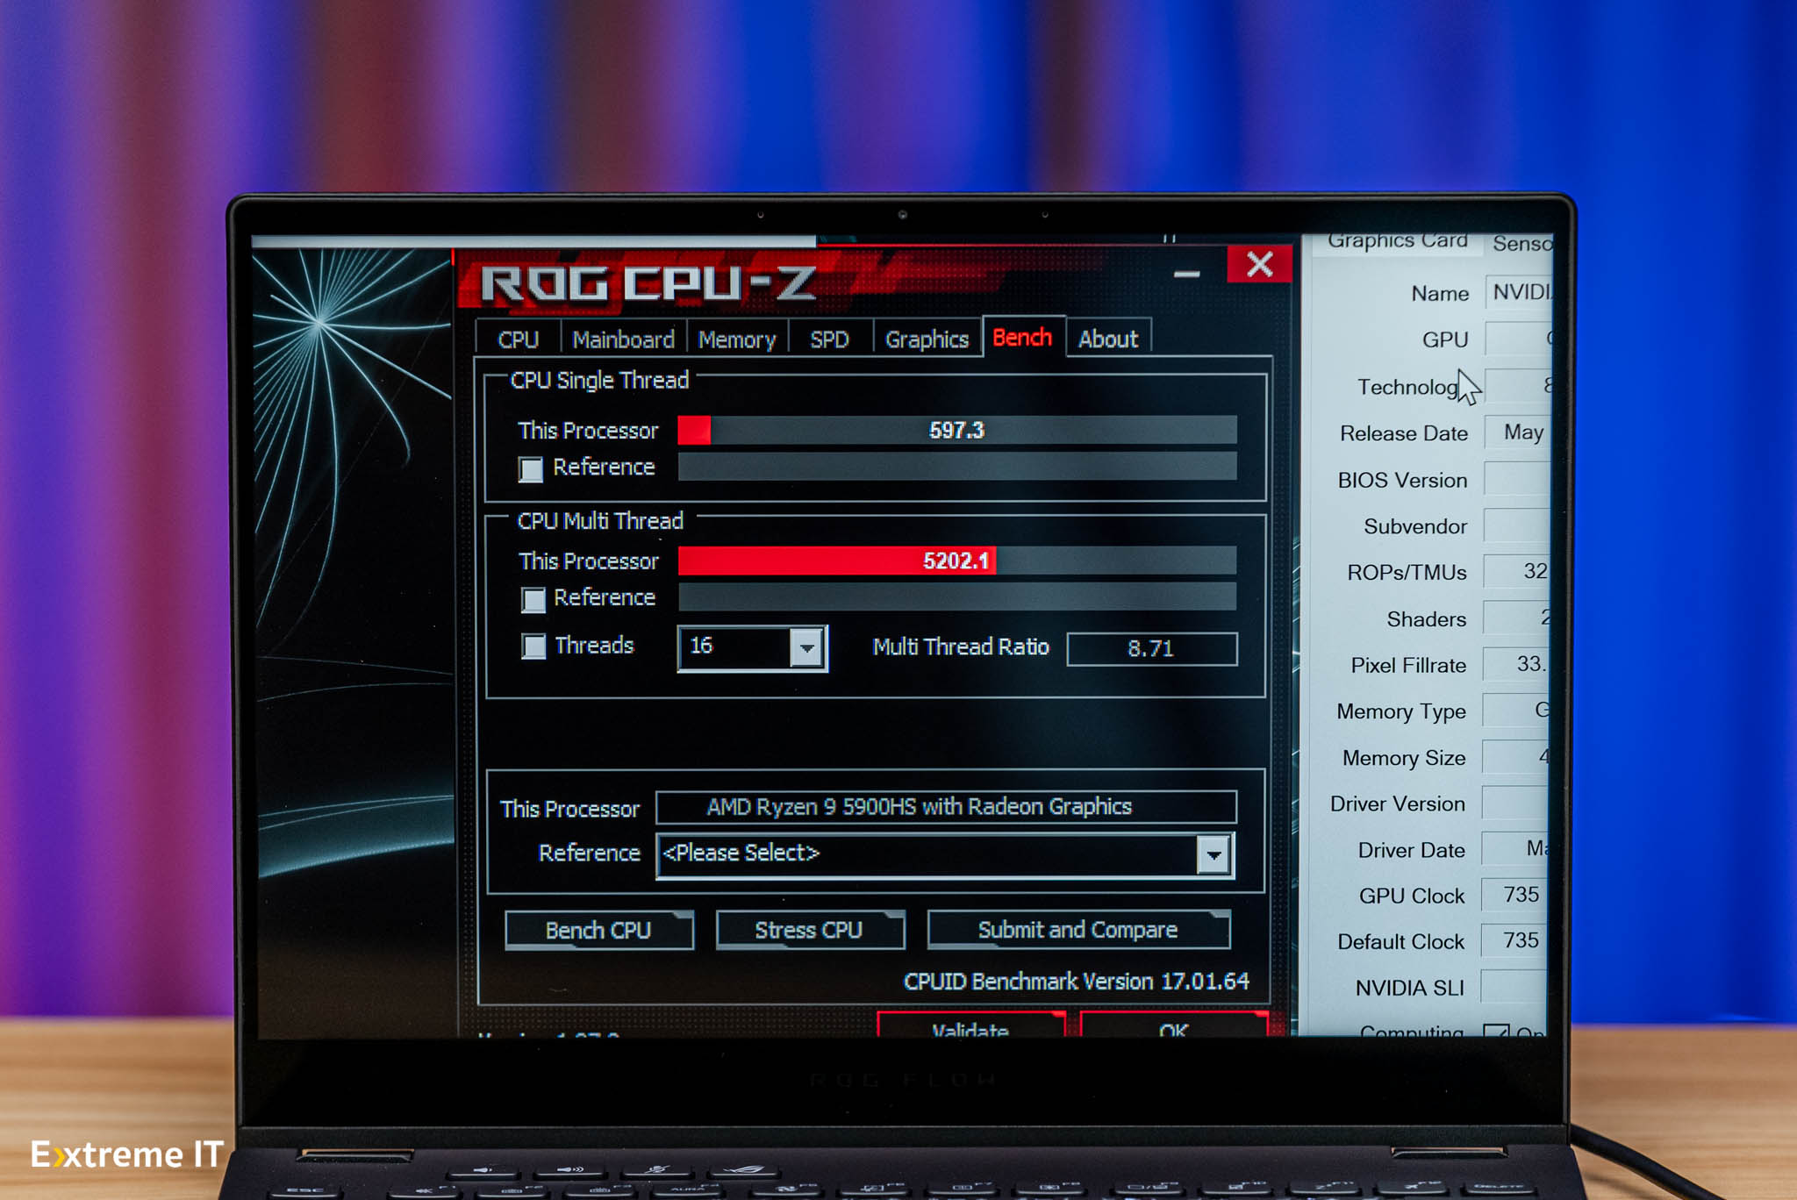
Task: Click the Multi Thread Ratio 8.71 field
Action: (x=1151, y=649)
